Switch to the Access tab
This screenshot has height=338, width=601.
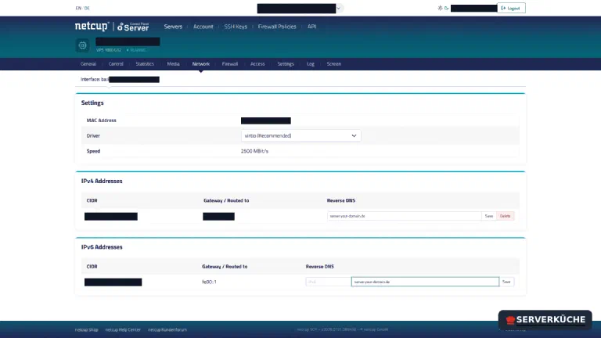257,64
